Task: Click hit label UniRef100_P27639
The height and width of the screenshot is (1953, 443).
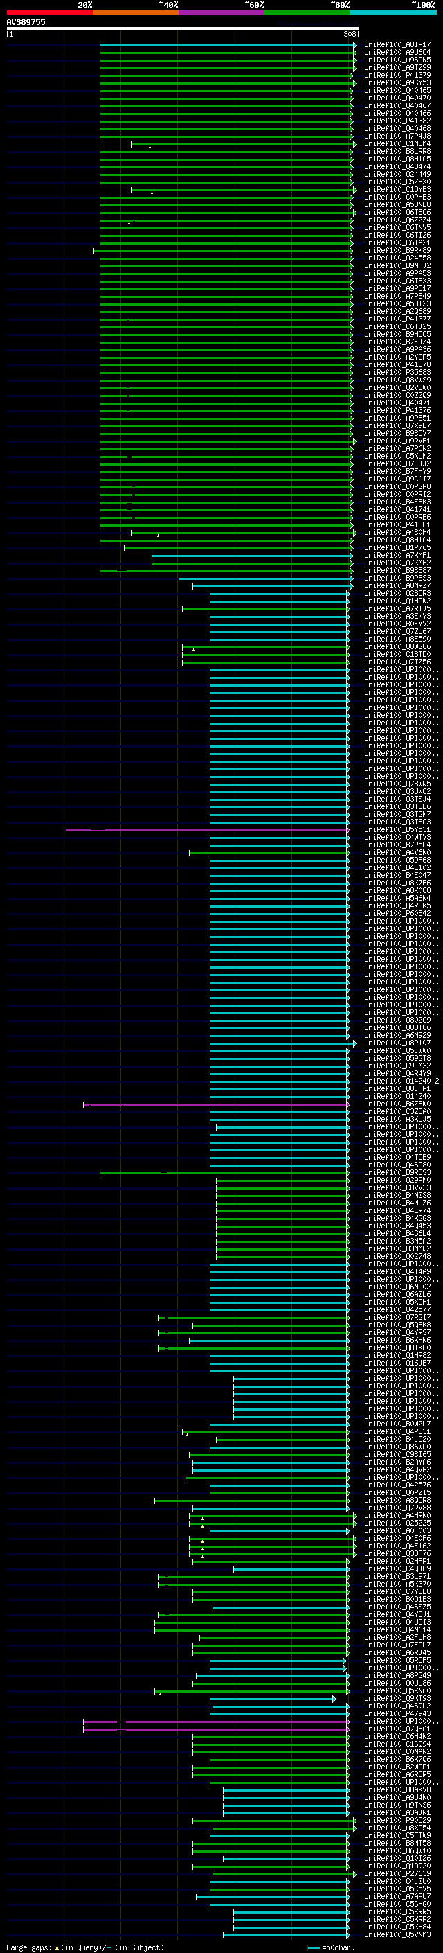Action: pyautogui.click(x=397, y=1873)
